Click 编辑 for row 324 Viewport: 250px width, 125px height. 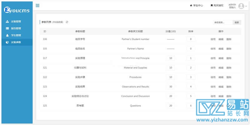tap(221, 96)
